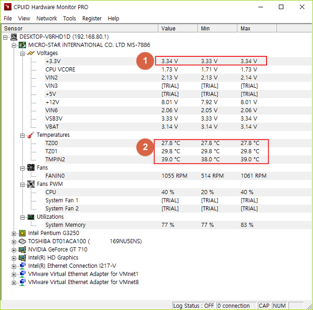
Task: Select the System Memory utilization row
Action: coord(178,225)
